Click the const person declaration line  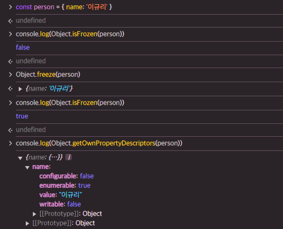pos(64,7)
